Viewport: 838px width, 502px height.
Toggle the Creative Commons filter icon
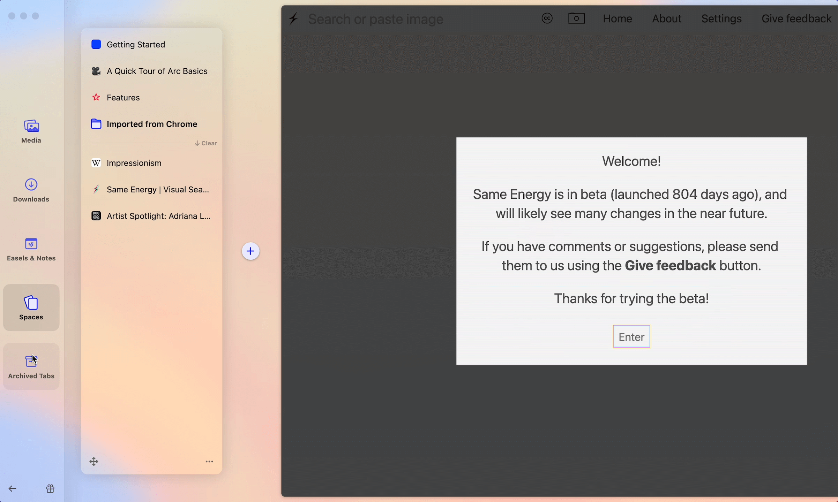[547, 18]
